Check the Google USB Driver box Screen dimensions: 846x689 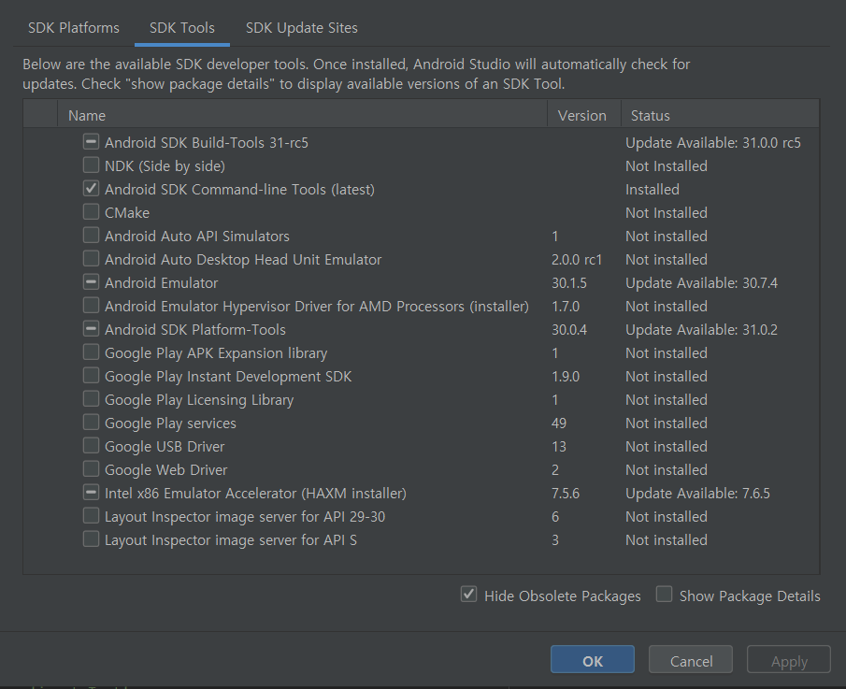pos(92,446)
